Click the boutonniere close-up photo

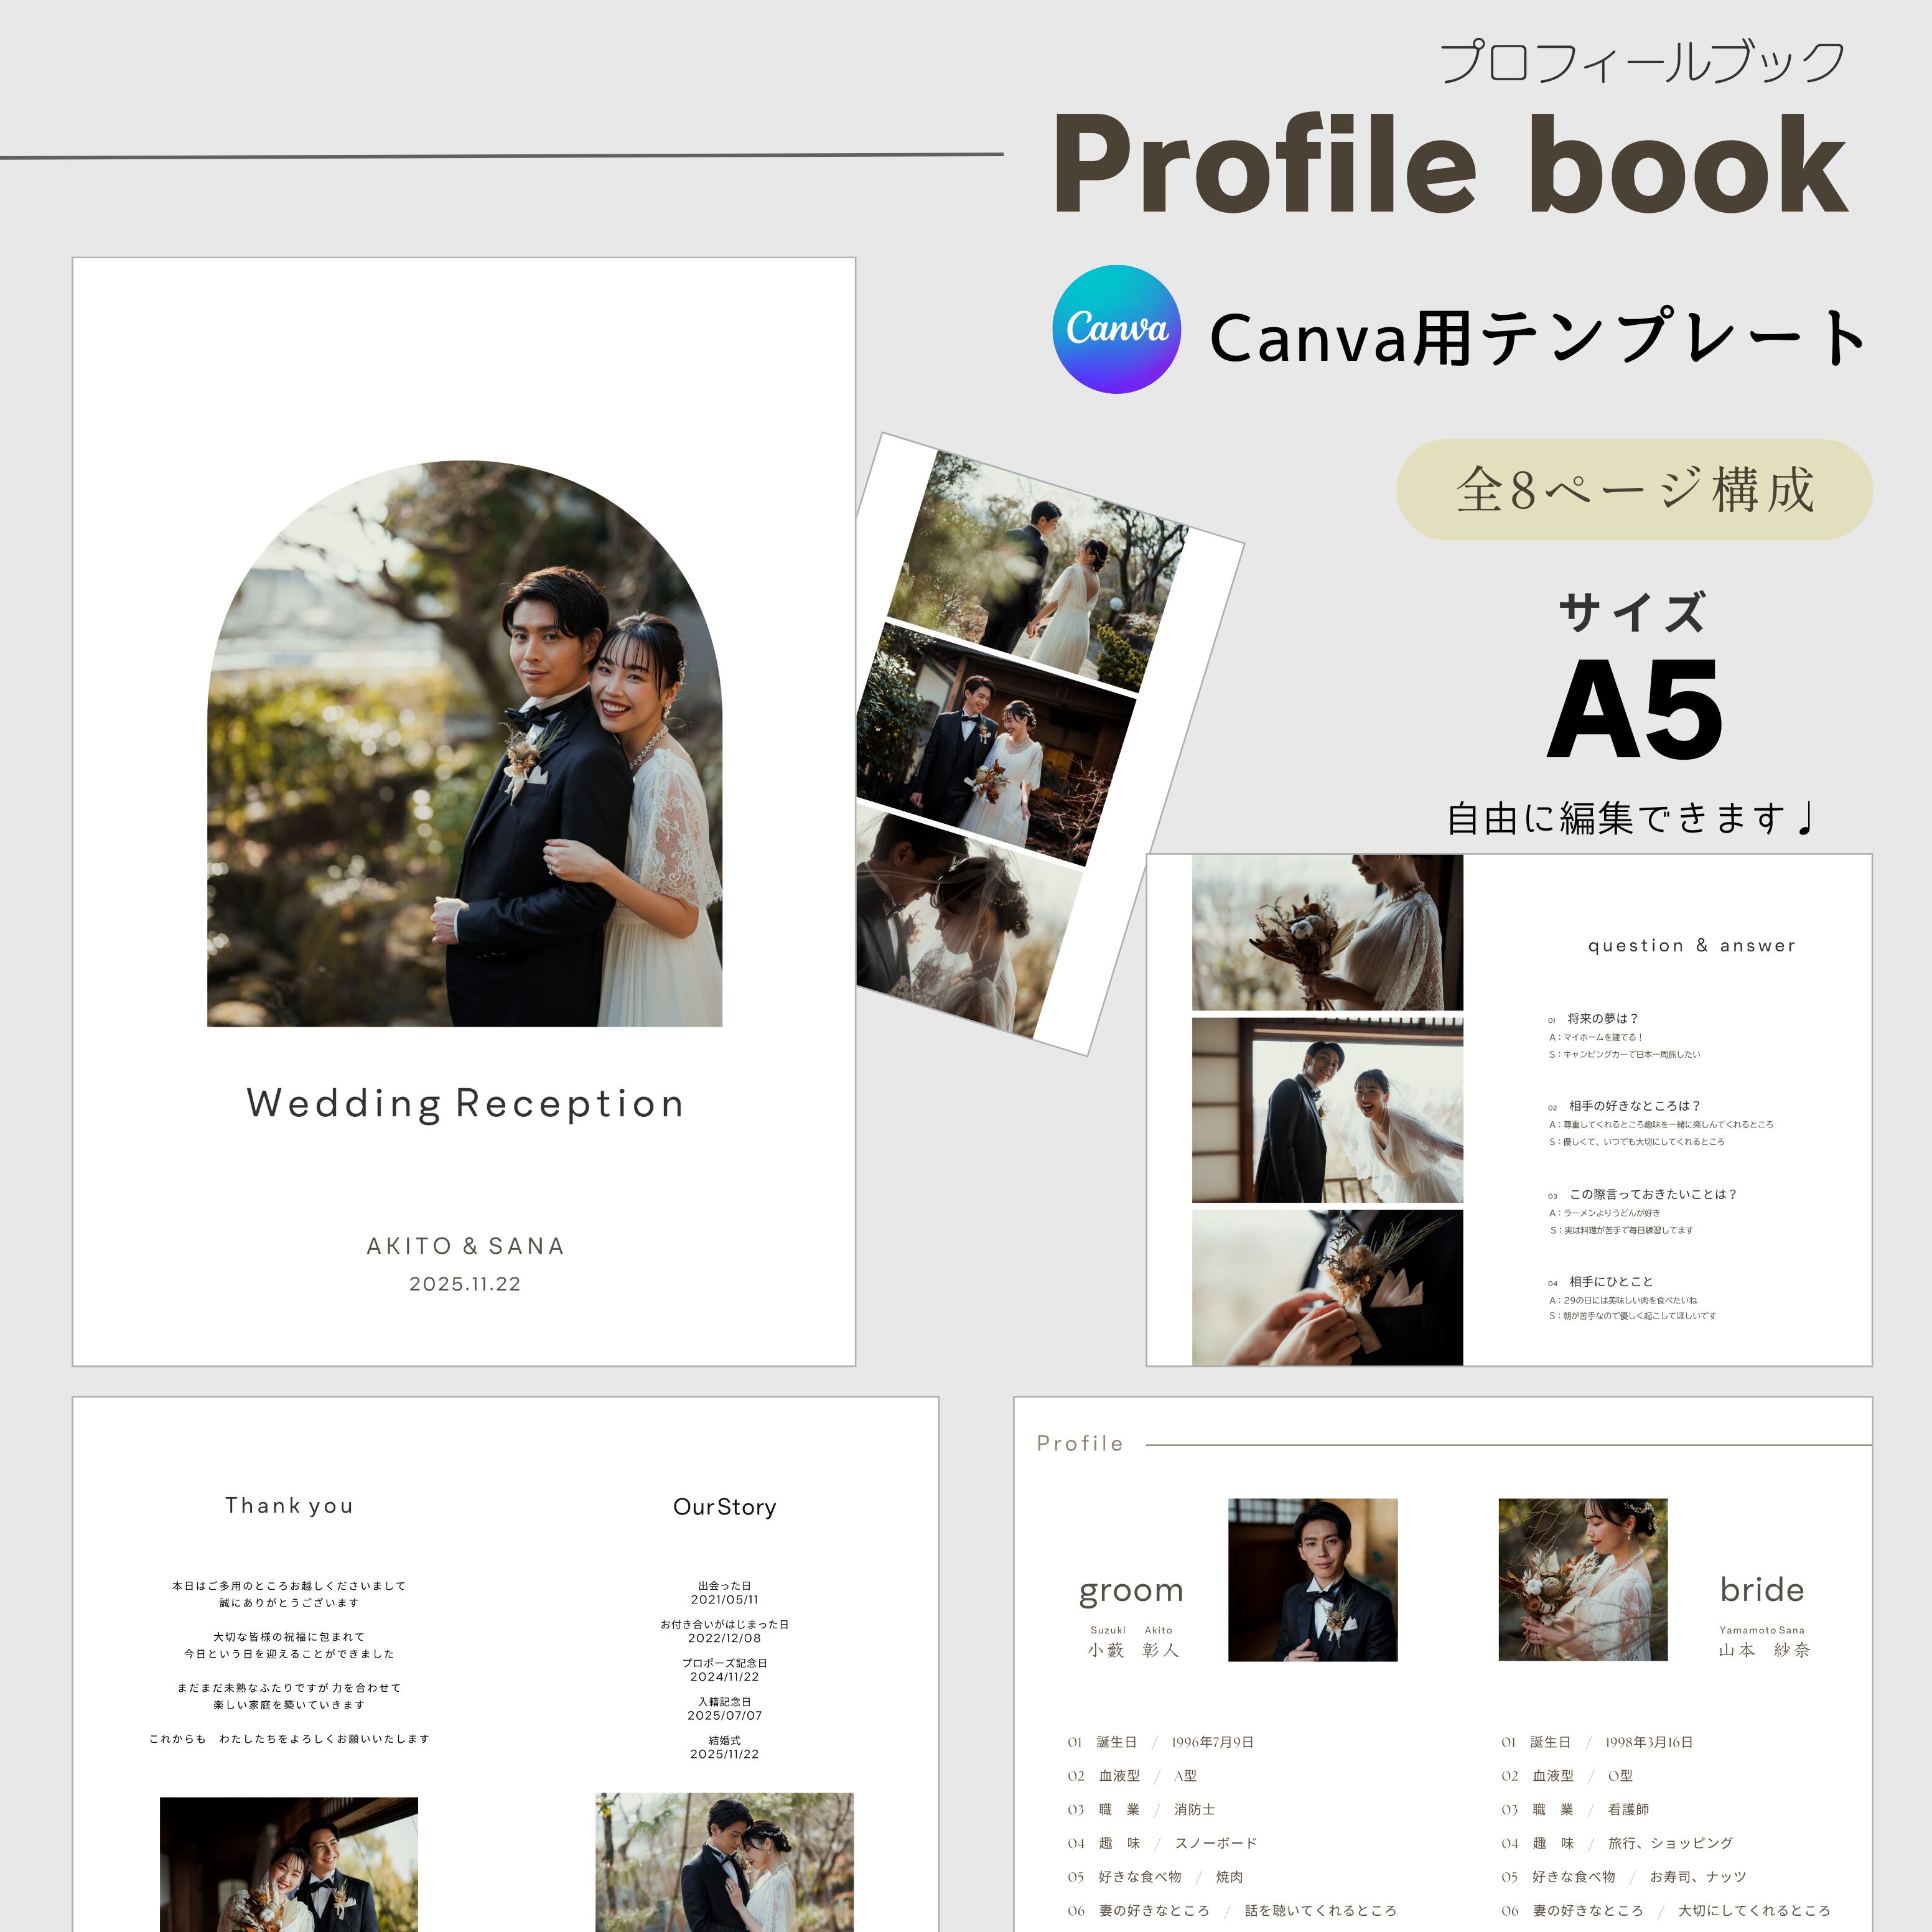[x=1327, y=1288]
